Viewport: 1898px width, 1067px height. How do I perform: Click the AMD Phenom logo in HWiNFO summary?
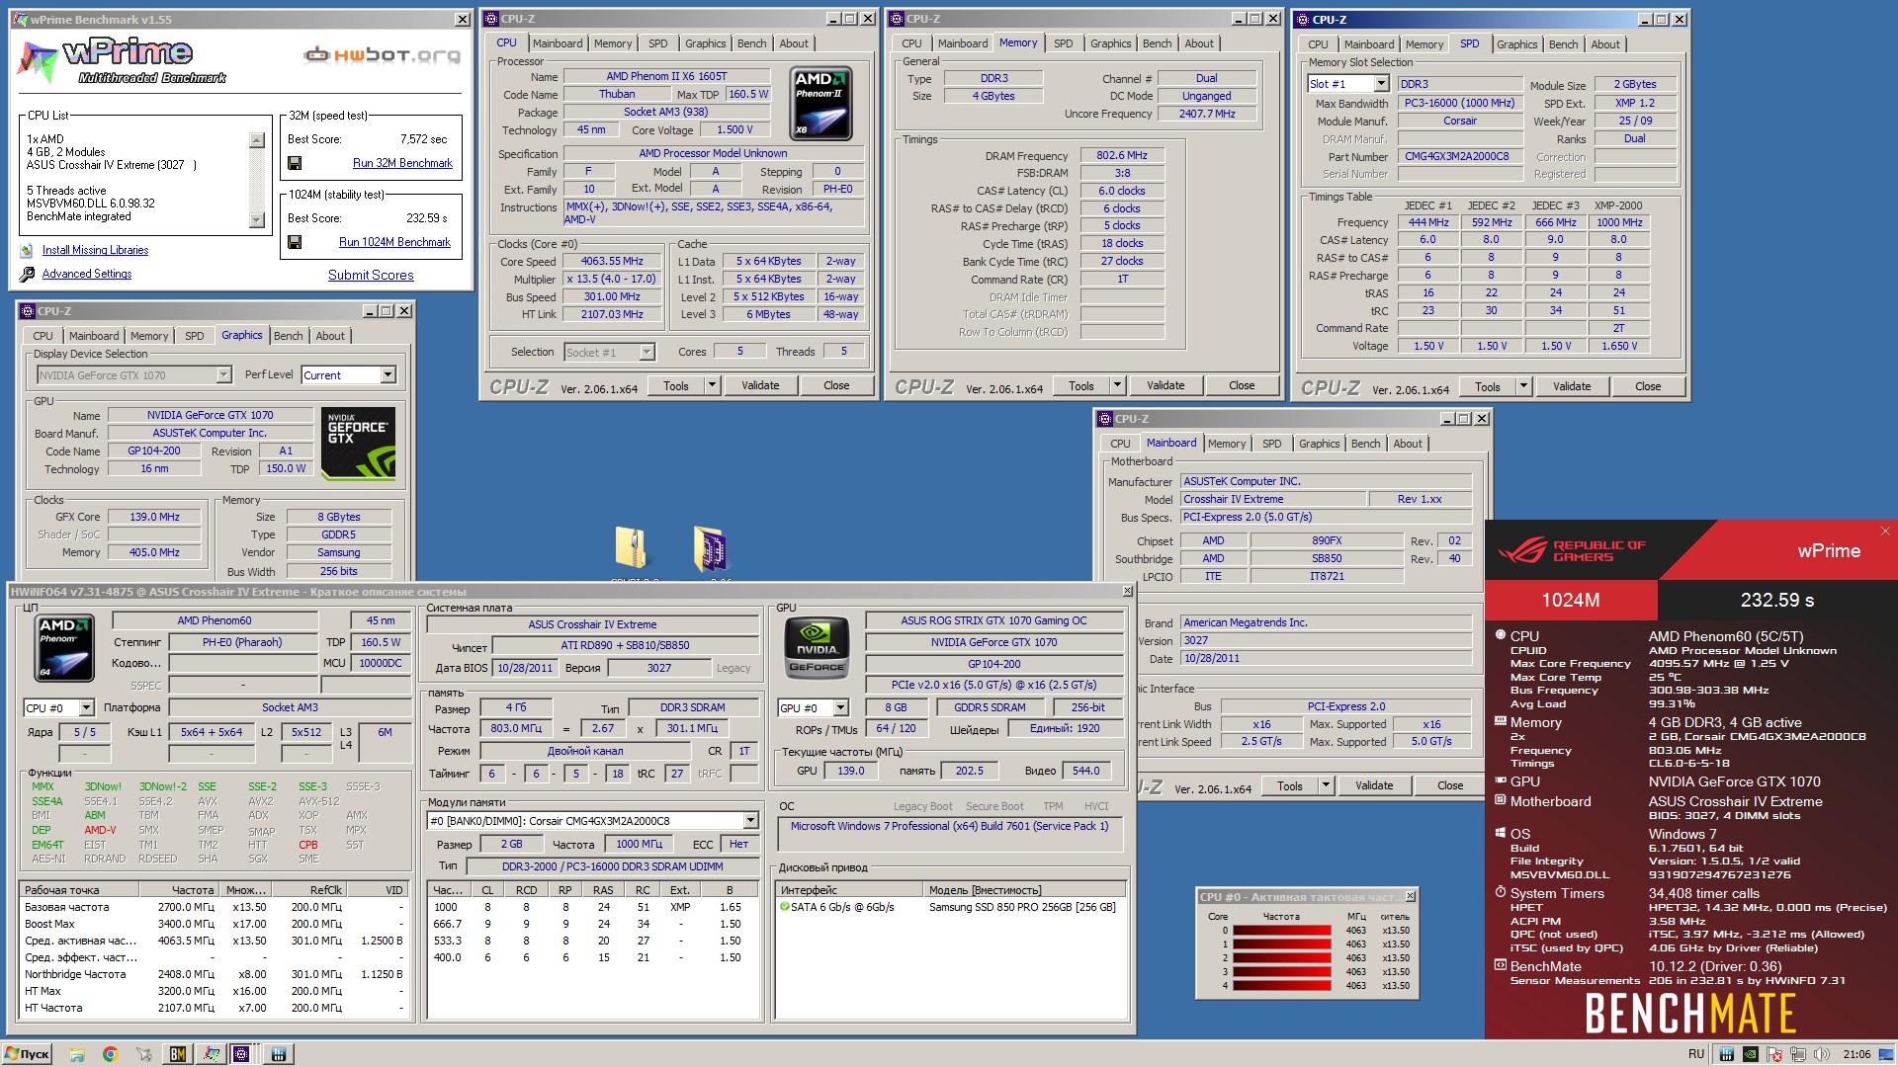(x=65, y=647)
